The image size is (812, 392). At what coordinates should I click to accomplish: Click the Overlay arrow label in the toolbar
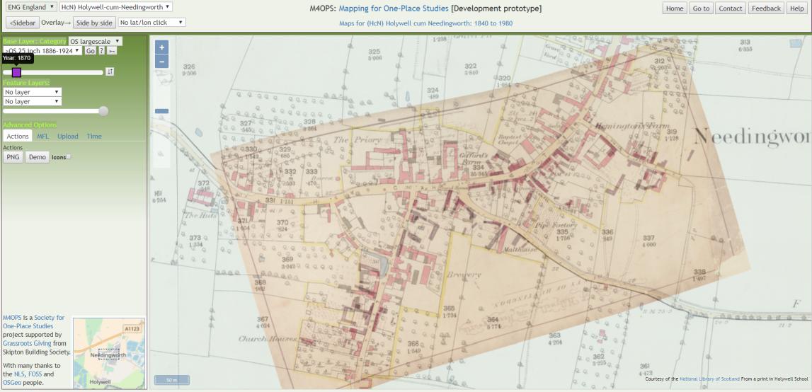coord(56,23)
